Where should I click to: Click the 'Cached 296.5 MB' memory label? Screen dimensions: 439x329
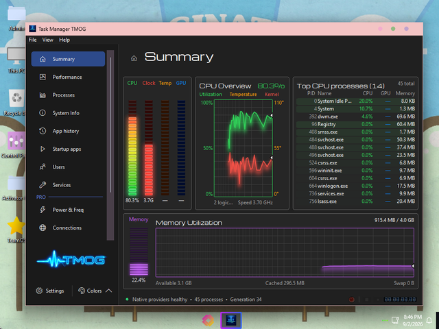click(x=285, y=283)
